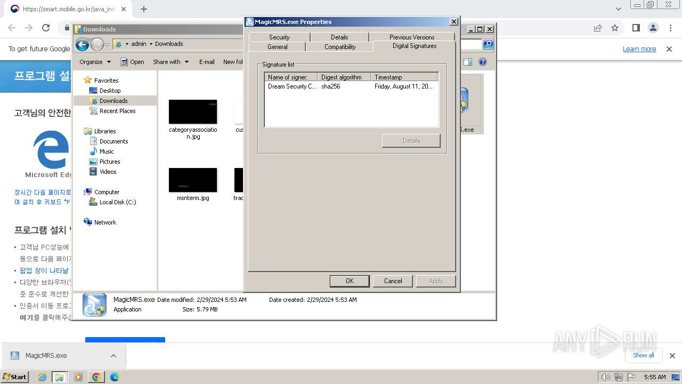Expand MagicMRS.exe download options chevron
Screen dimensions: 682x384
(x=113, y=356)
